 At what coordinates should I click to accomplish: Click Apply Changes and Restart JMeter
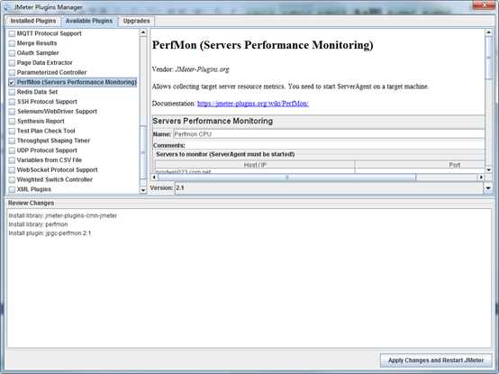pyautogui.click(x=436, y=360)
